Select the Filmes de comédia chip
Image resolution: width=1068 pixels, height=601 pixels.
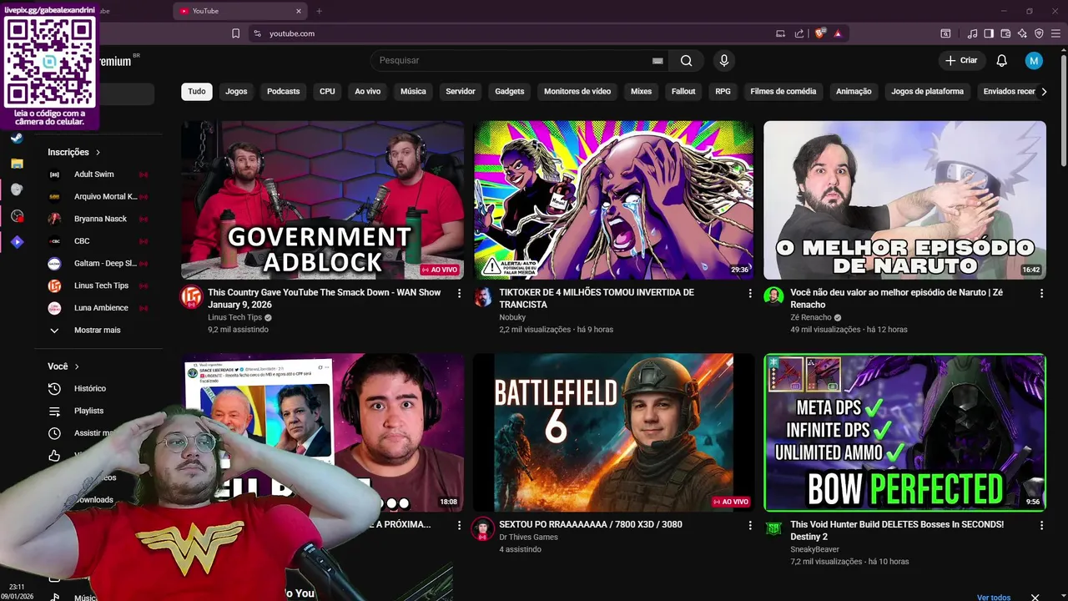[x=783, y=91]
